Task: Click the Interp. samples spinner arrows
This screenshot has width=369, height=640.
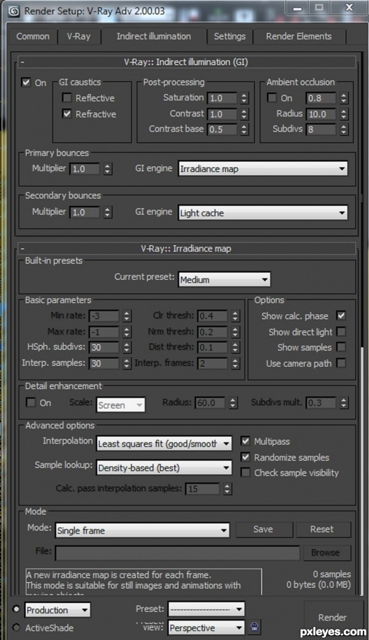Action: click(x=127, y=363)
